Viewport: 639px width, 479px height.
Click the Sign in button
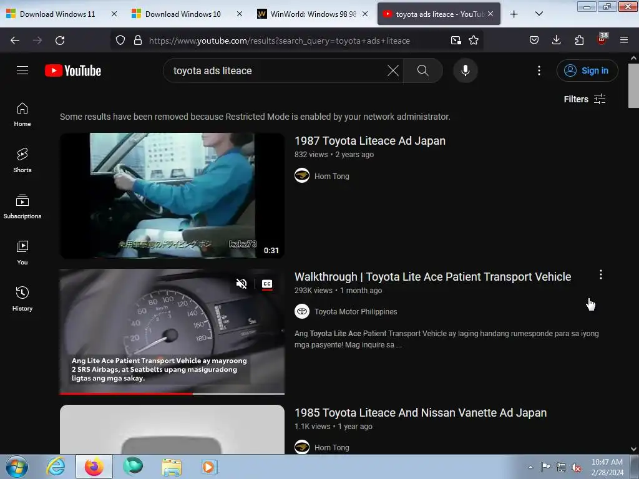[587, 70]
